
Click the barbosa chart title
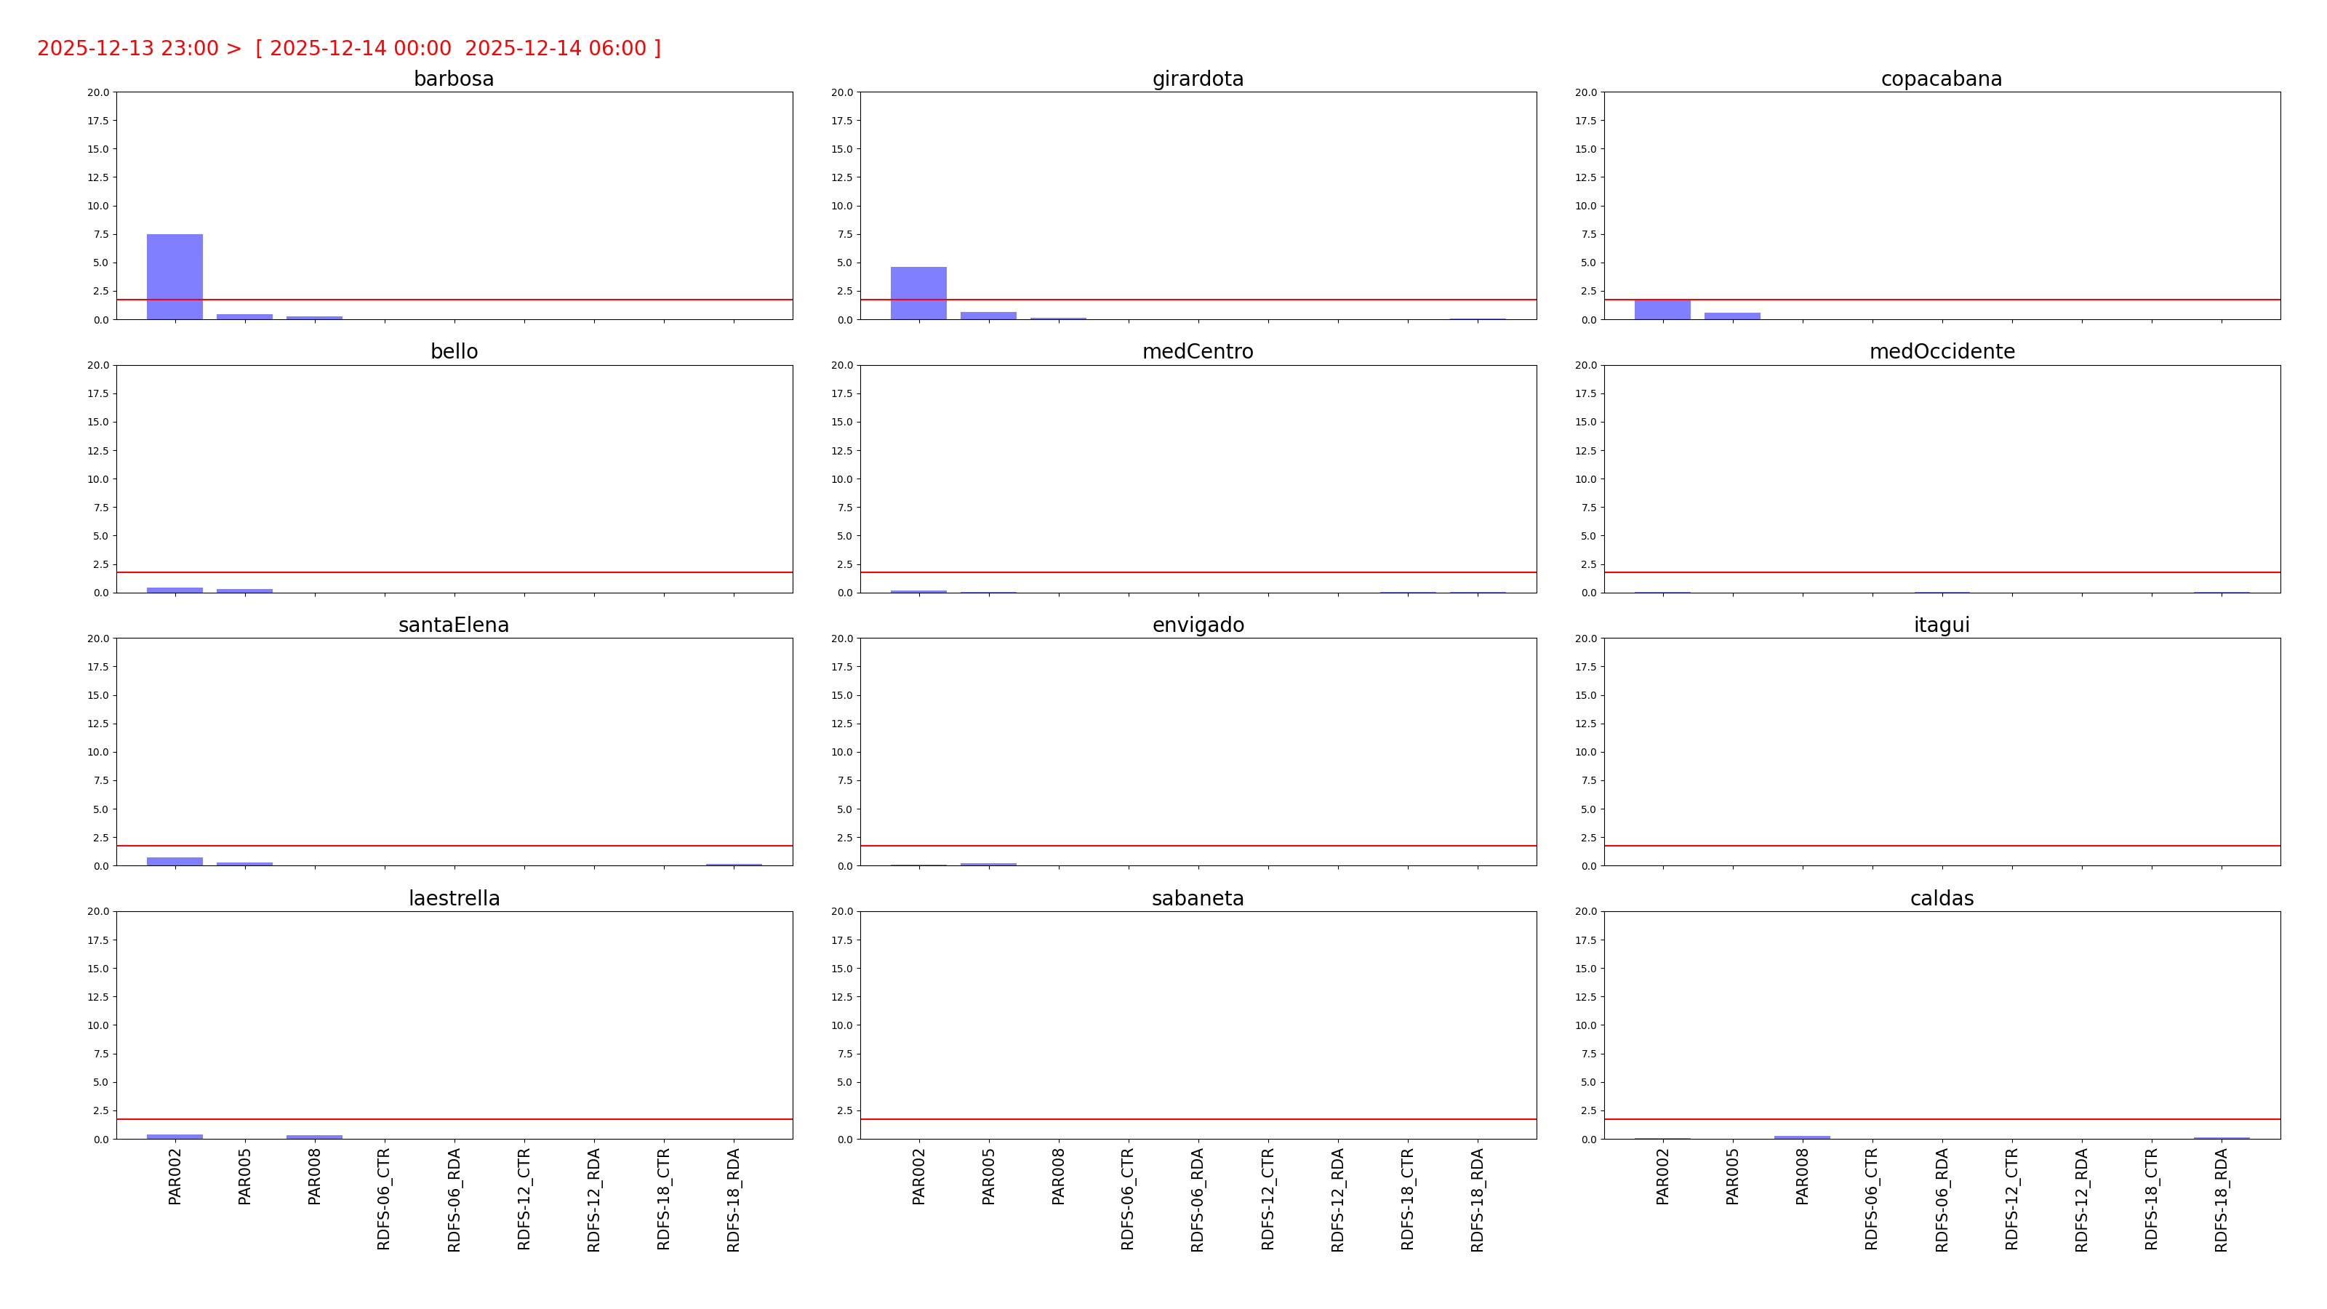click(x=454, y=79)
